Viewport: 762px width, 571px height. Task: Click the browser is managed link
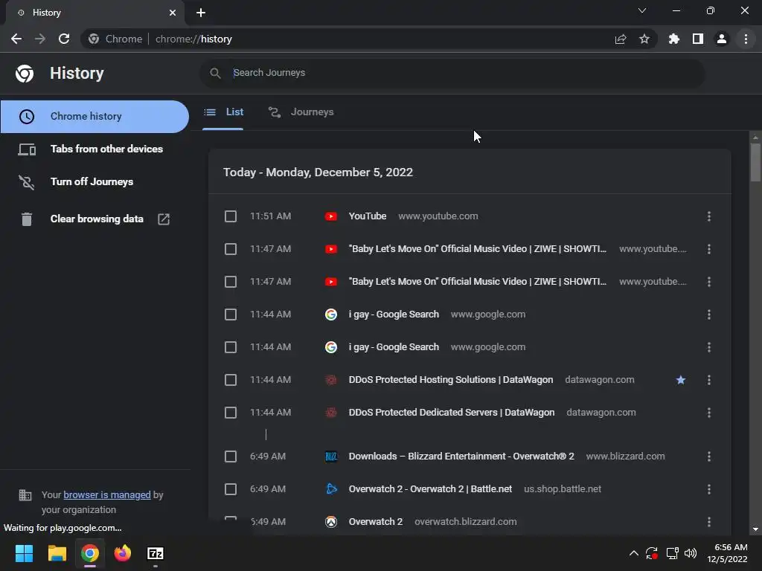point(107,494)
